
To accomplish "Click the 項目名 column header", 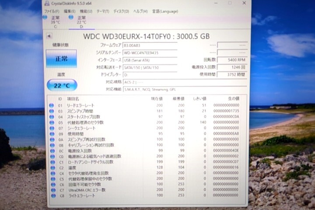I will pos(73,99).
